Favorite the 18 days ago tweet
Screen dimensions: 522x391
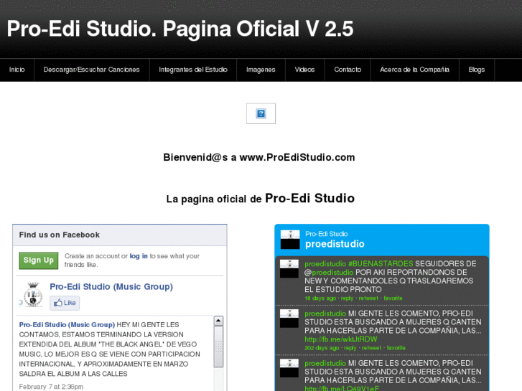click(x=393, y=298)
